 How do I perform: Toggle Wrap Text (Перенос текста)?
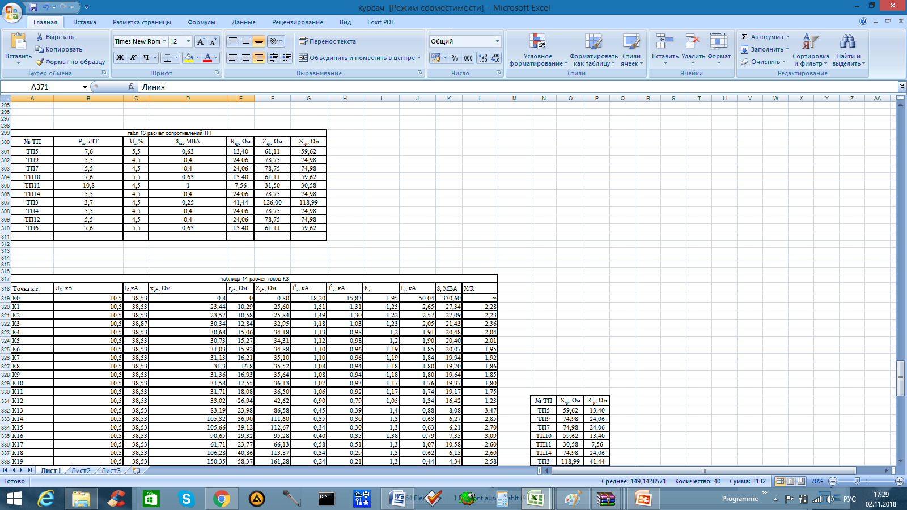tap(328, 41)
